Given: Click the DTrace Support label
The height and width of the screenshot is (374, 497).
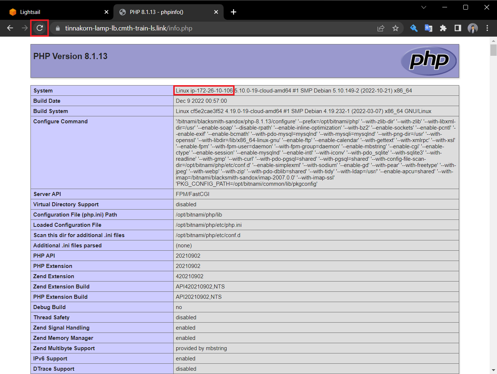Looking at the screenshot, I should 54,369.
